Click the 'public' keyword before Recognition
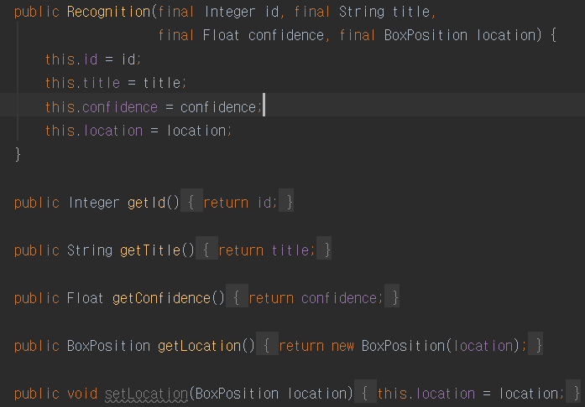 (37, 12)
